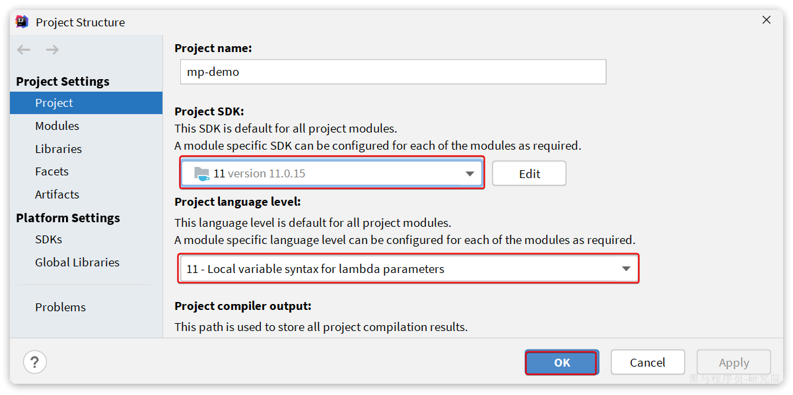Image resolution: width=793 pixels, height=395 pixels.
Task: Open the Project SDK dropdown arrow
Action: [x=469, y=174]
